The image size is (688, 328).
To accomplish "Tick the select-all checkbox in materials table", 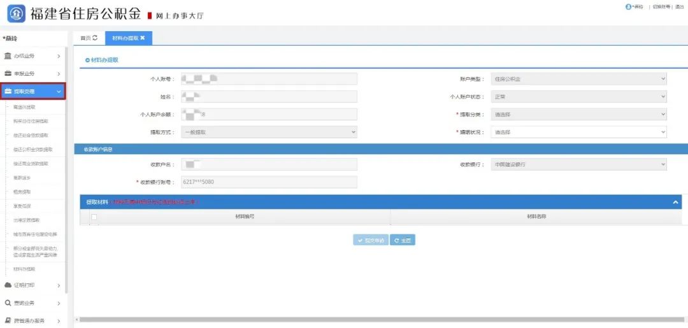I will (94, 217).
